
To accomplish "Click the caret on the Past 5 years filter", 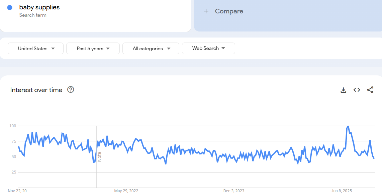I will 108,48.
